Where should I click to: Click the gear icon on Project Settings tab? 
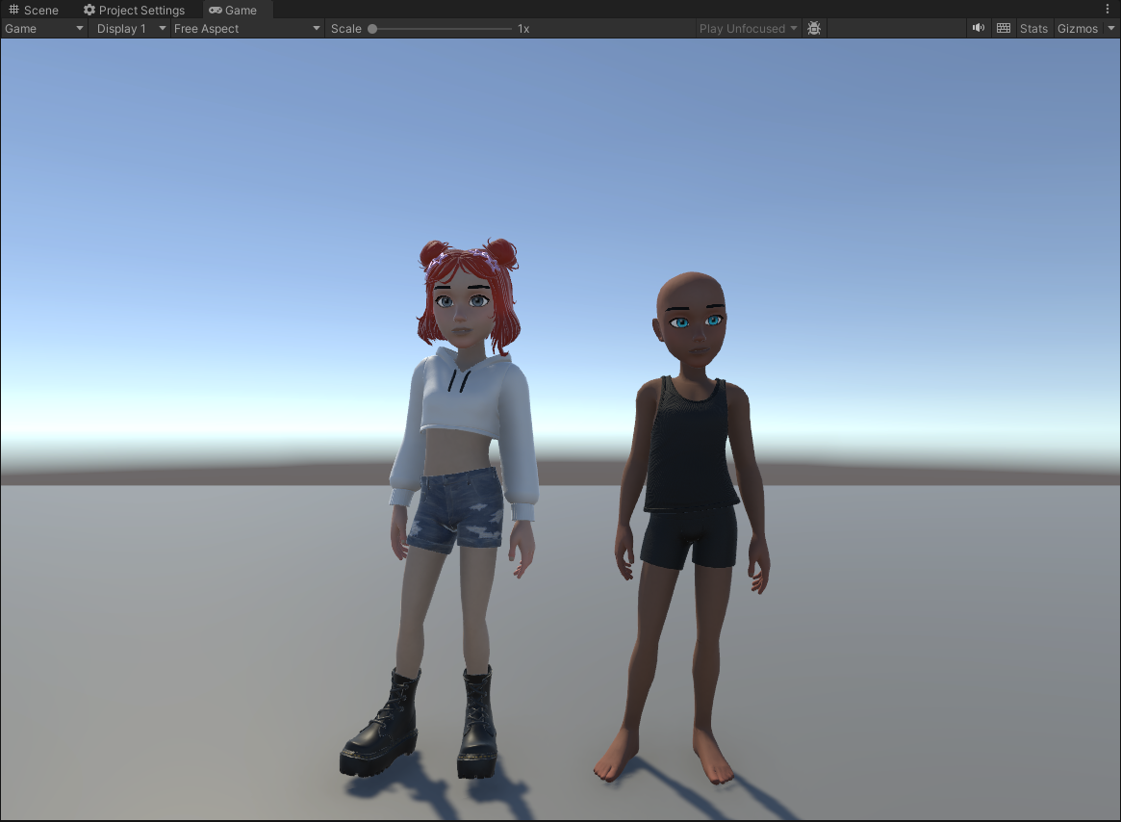coord(89,10)
